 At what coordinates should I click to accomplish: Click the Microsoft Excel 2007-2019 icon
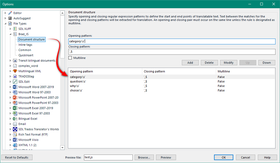pyautogui.click(x=15, y=108)
